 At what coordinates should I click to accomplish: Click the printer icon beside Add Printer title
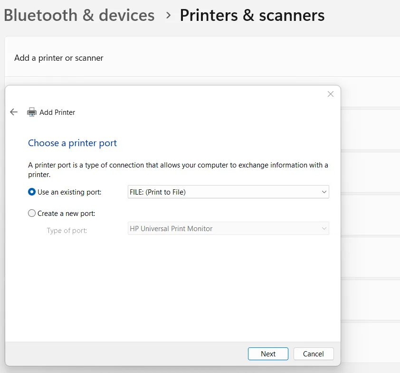coord(31,112)
